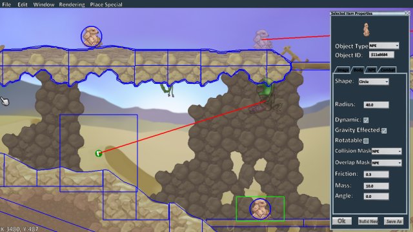
Task: Close the Selected Item Properties panel
Action: (x=407, y=13)
